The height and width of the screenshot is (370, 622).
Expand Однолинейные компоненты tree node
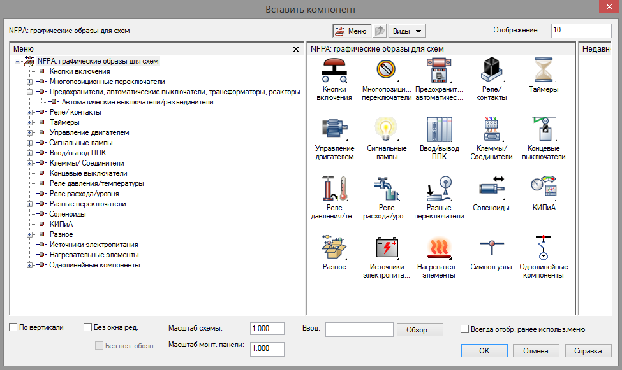(29, 266)
